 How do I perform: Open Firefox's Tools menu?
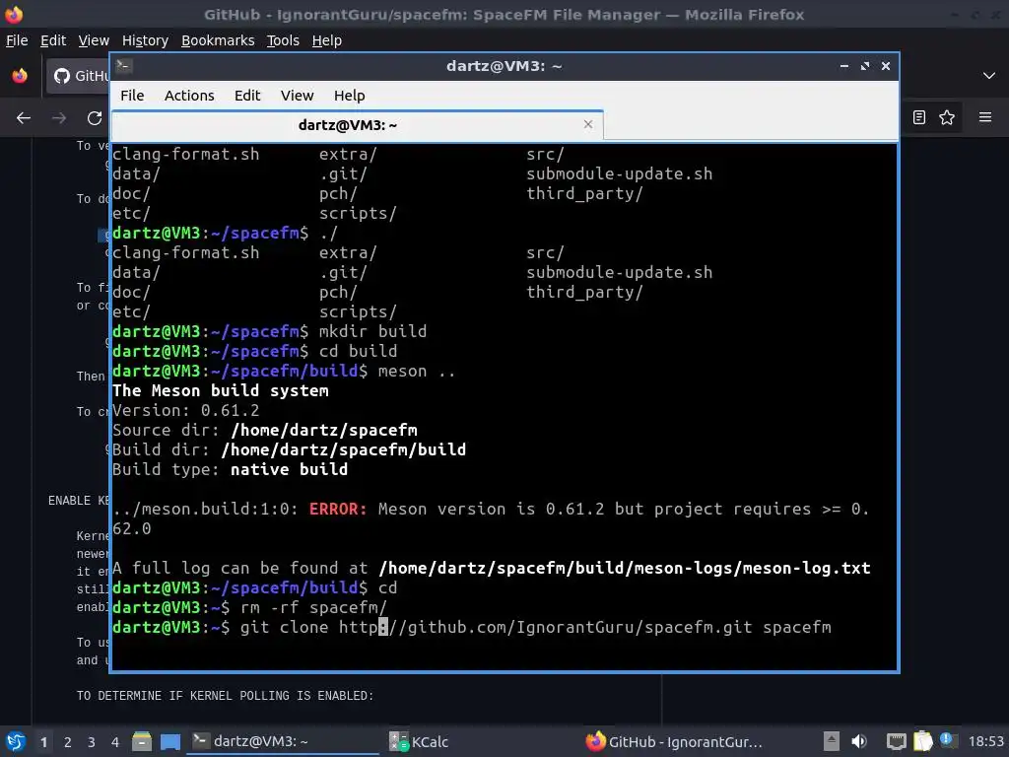click(x=283, y=40)
